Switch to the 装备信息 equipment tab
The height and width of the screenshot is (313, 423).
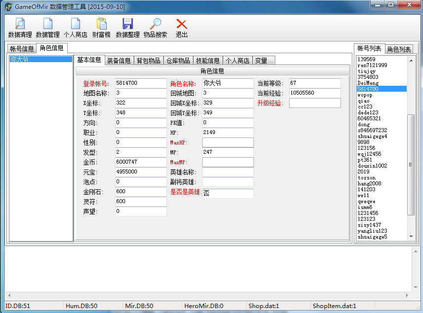click(119, 61)
